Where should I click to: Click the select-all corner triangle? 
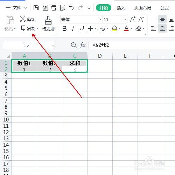coord(8,56)
